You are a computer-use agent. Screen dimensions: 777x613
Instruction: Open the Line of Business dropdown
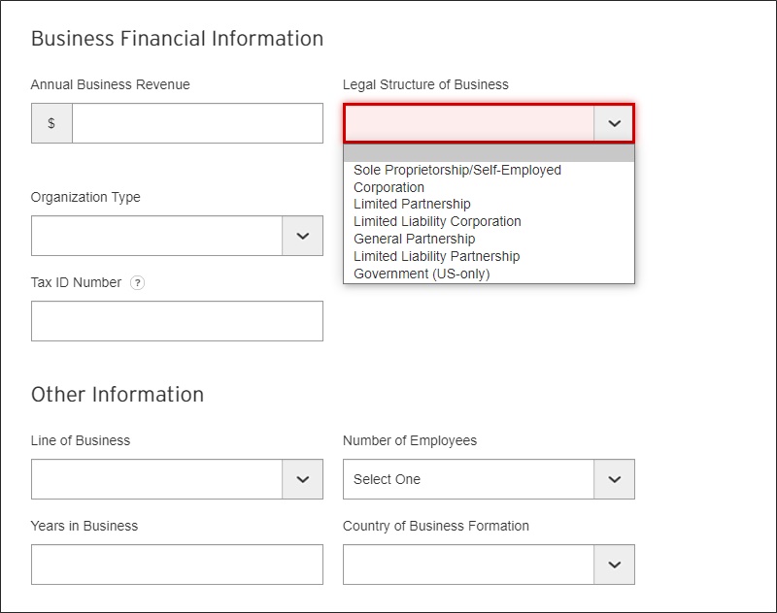[177, 479]
